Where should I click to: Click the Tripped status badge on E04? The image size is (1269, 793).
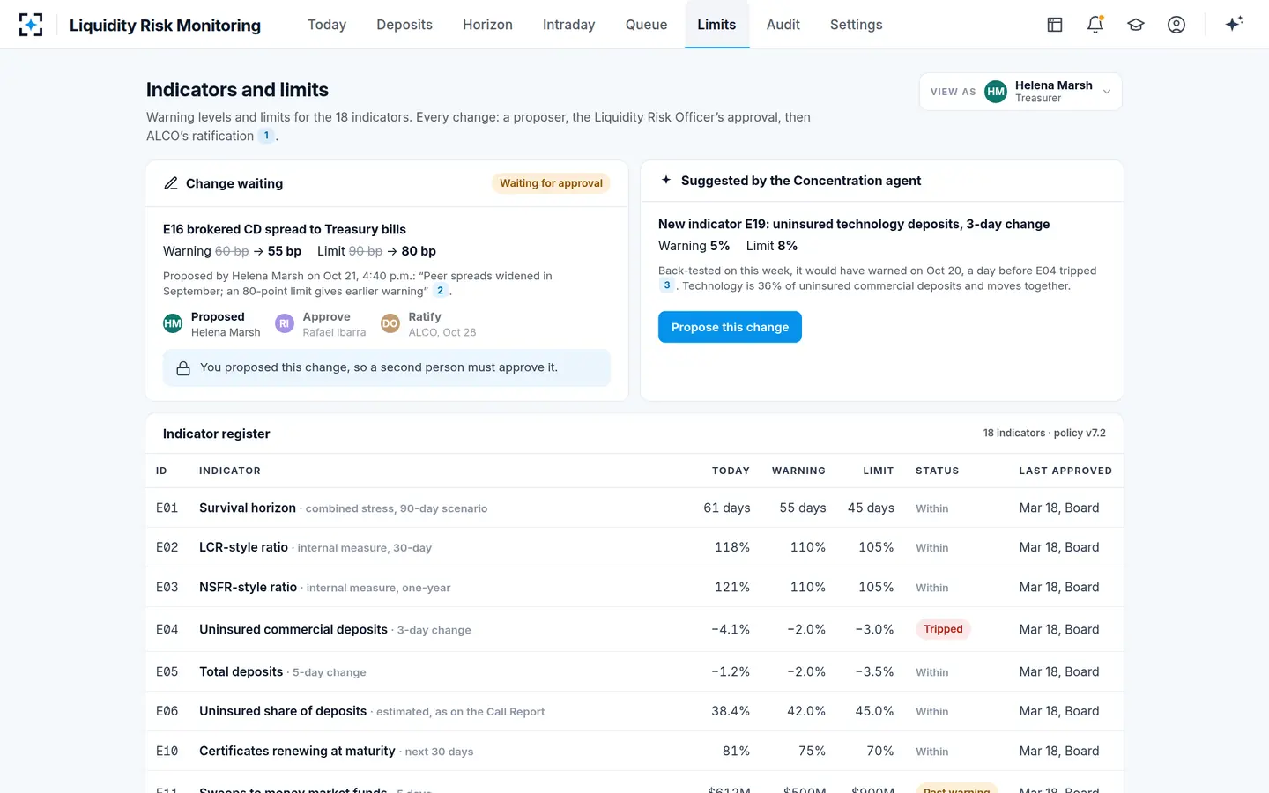pyautogui.click(x=943, y=629)
